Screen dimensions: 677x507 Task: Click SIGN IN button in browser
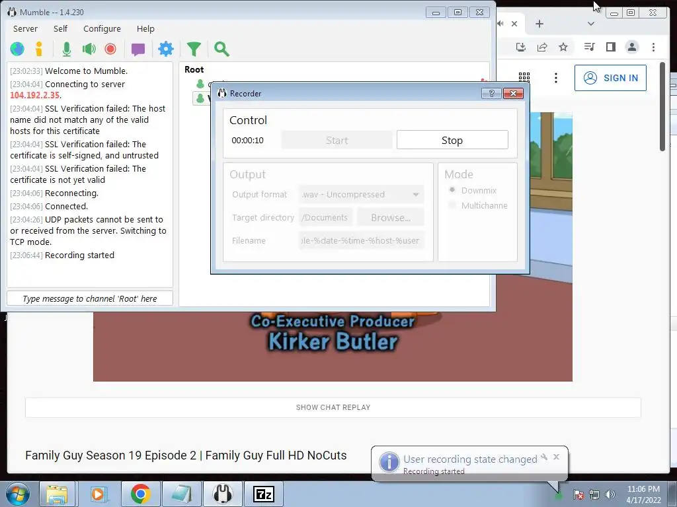click(x=610, y=78)
